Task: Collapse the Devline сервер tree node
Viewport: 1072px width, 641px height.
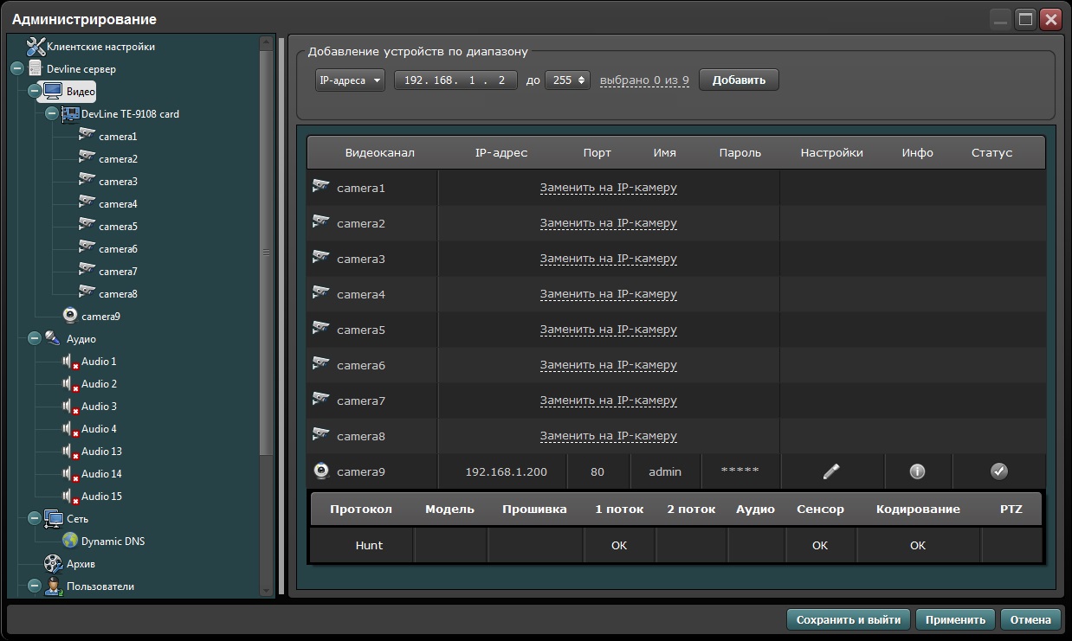Action: [17, 69]
